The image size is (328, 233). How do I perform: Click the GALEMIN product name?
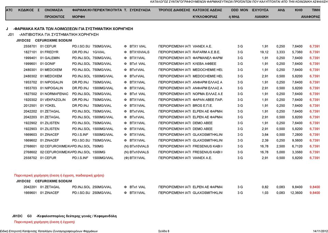click(x=52, y=58)
